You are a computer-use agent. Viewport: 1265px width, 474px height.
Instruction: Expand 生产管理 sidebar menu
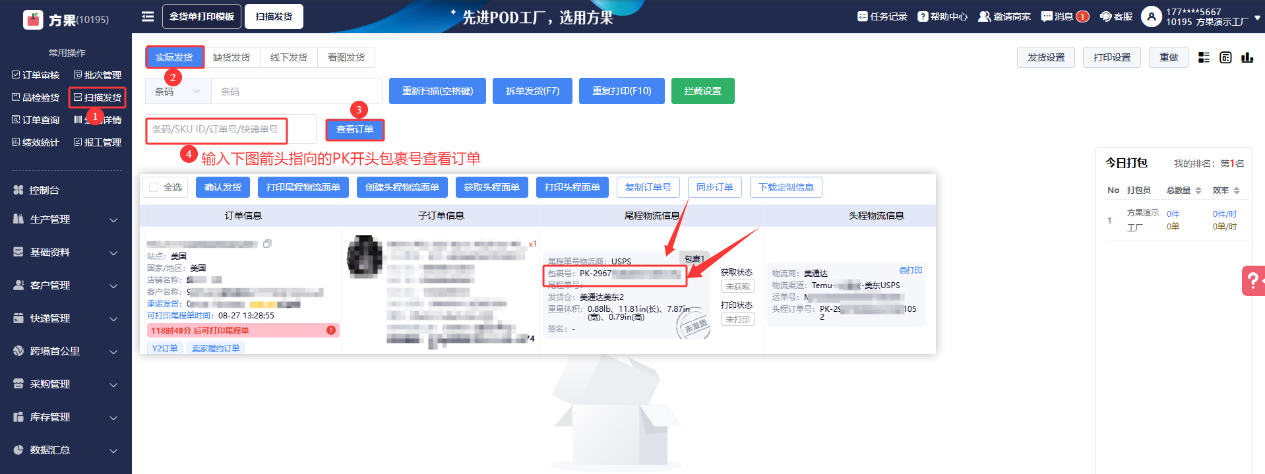(66, 220)
